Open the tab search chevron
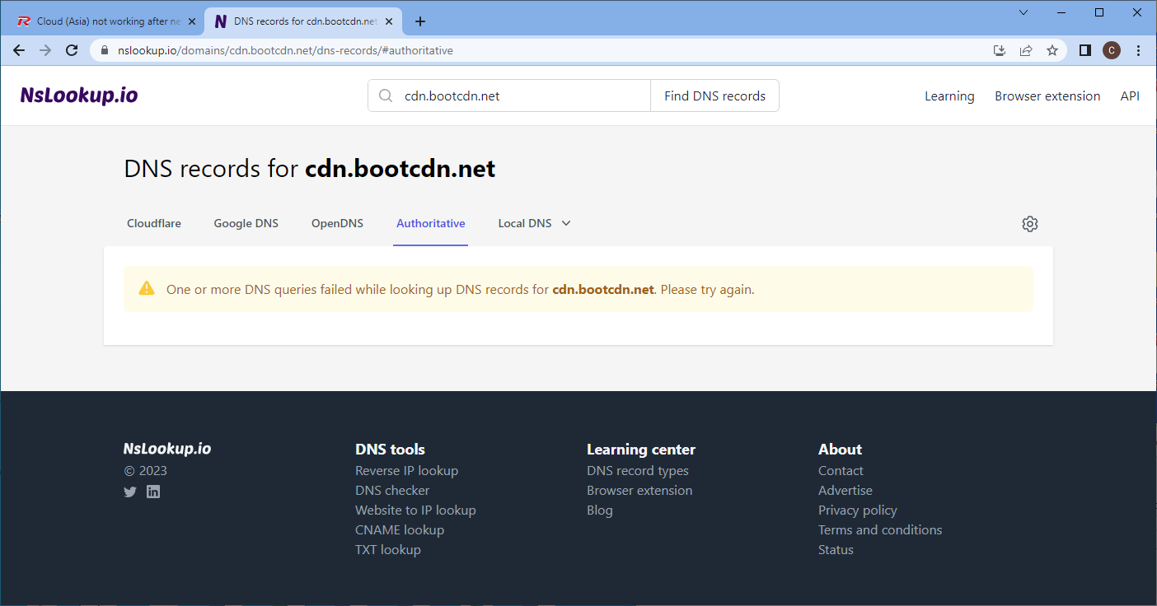 point(1023,12)
